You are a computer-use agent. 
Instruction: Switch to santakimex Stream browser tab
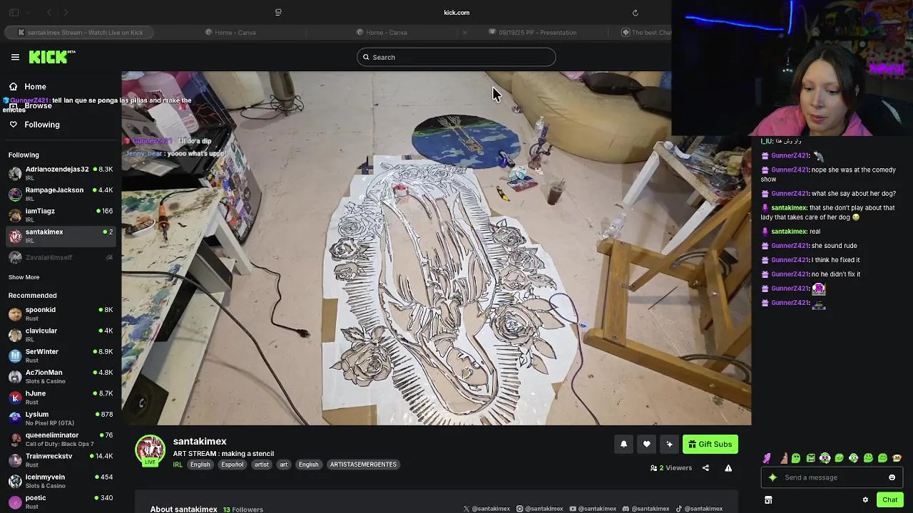81,32
